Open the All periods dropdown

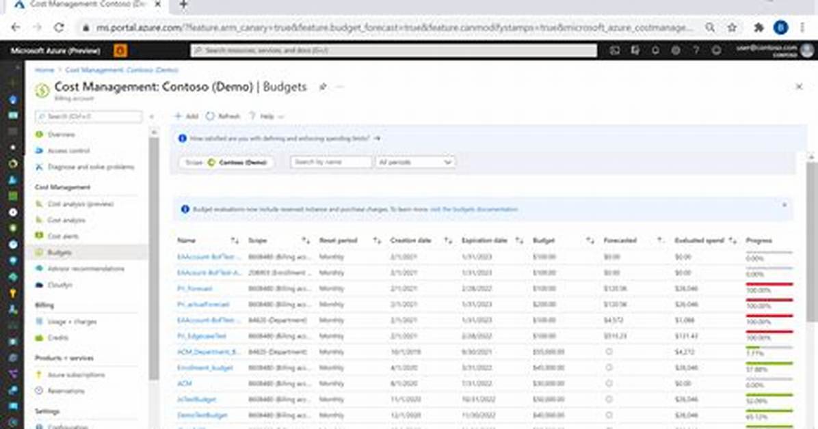[415, 162]
